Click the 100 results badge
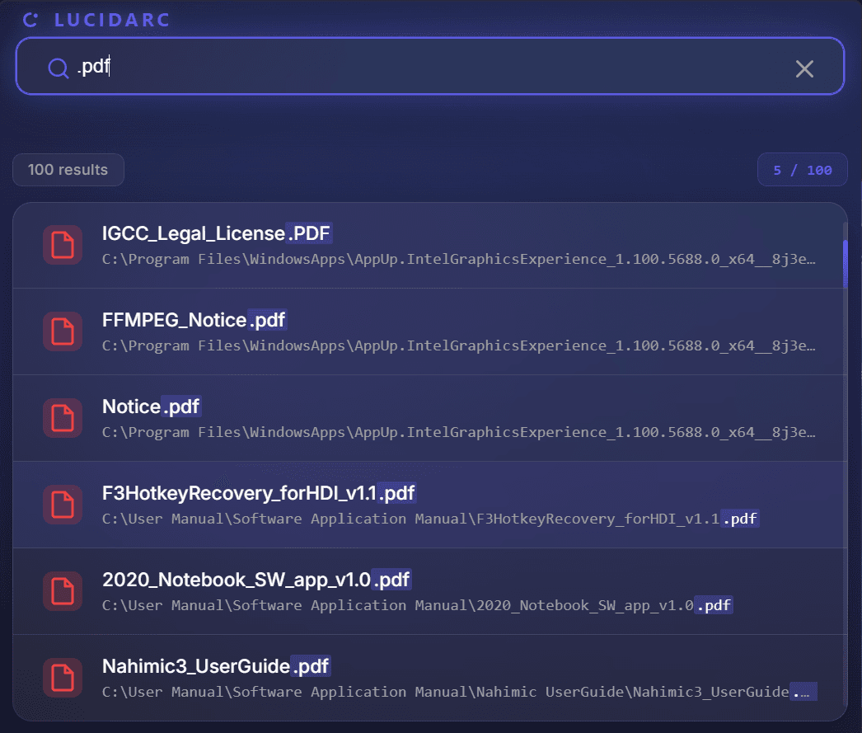The image size is (862, 733). click(x=68, y=170)
